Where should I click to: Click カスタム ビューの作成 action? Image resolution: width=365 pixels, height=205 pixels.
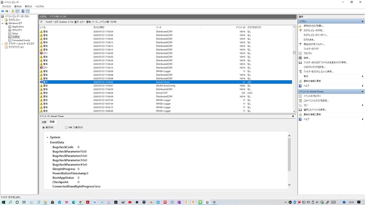[x=314, y=31]
